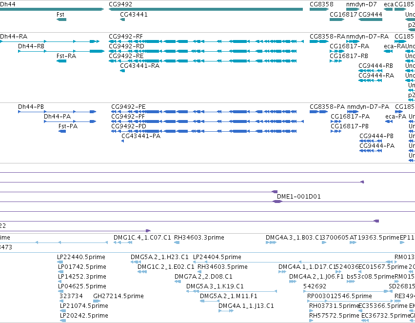Select EST label 'LP21074.5prime'
The image size is (415, 323).
point(84,306)
